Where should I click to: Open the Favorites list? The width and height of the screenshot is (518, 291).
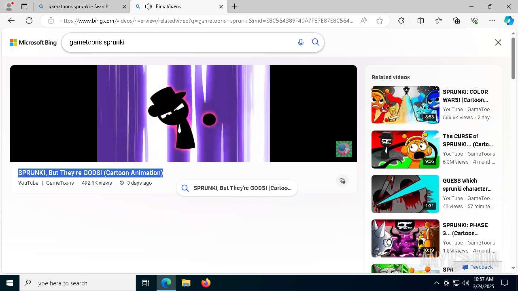click(439, 21)
